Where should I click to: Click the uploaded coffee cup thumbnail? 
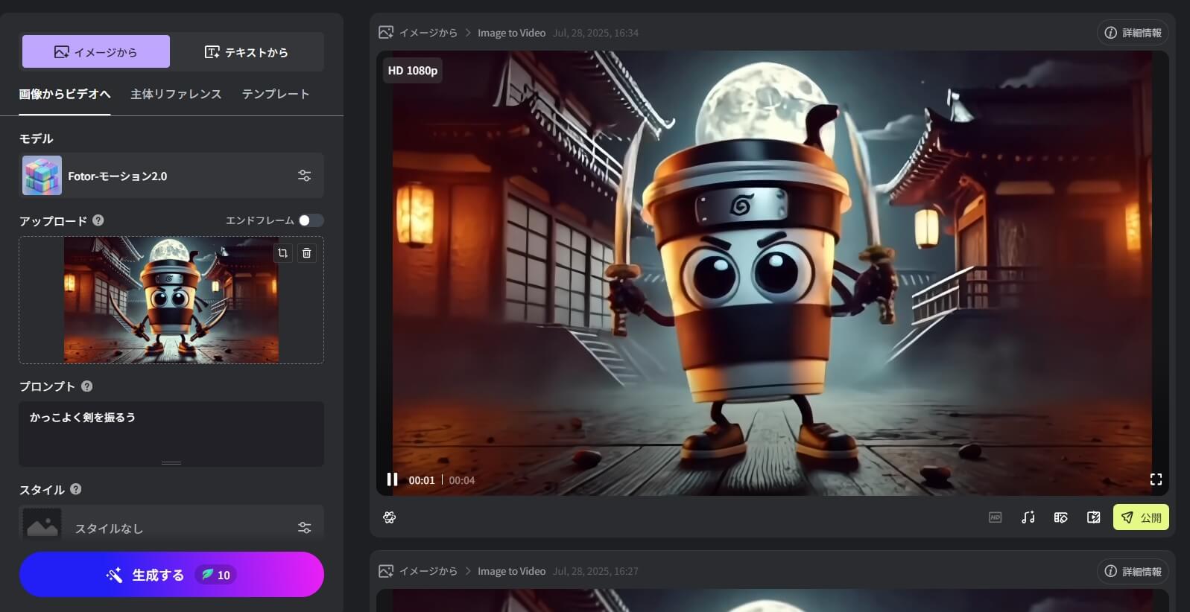tap(171, 299)
